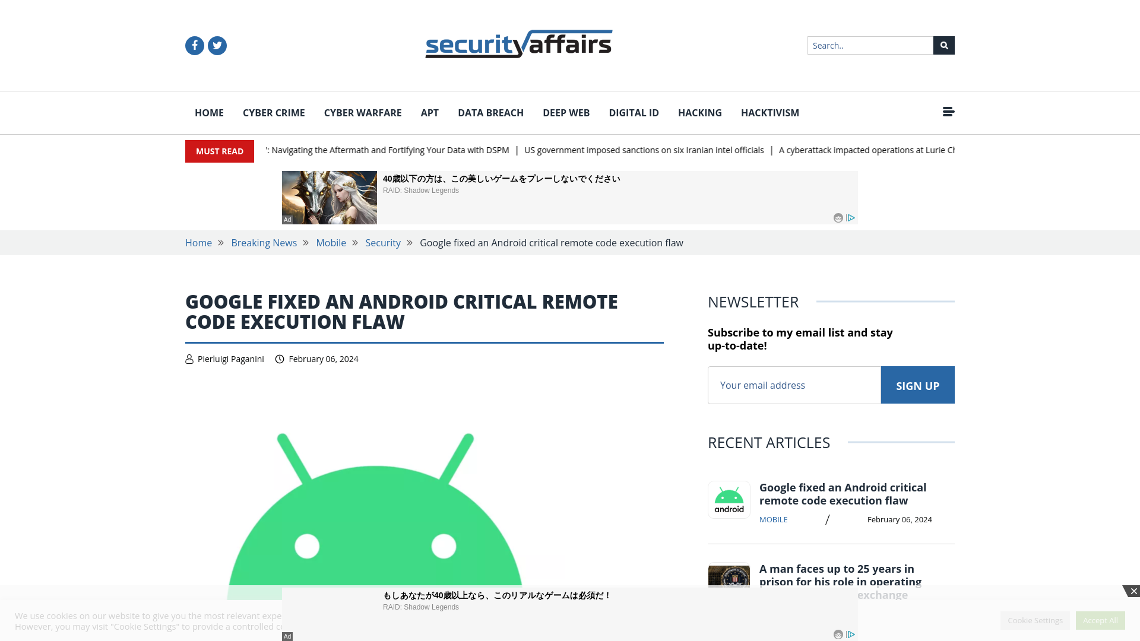Click the CYBER CRIME menu item

273,112
